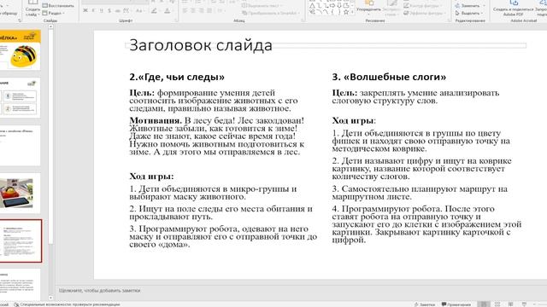Click the slide panel scroll-down arrow
This screenshot has width=547, height=307.
(51, 298)
